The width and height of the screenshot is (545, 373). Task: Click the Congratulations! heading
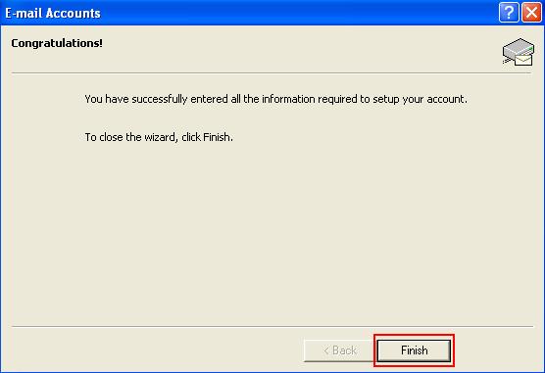57,43
